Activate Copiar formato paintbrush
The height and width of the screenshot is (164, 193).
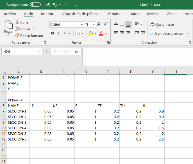point(29,36)
